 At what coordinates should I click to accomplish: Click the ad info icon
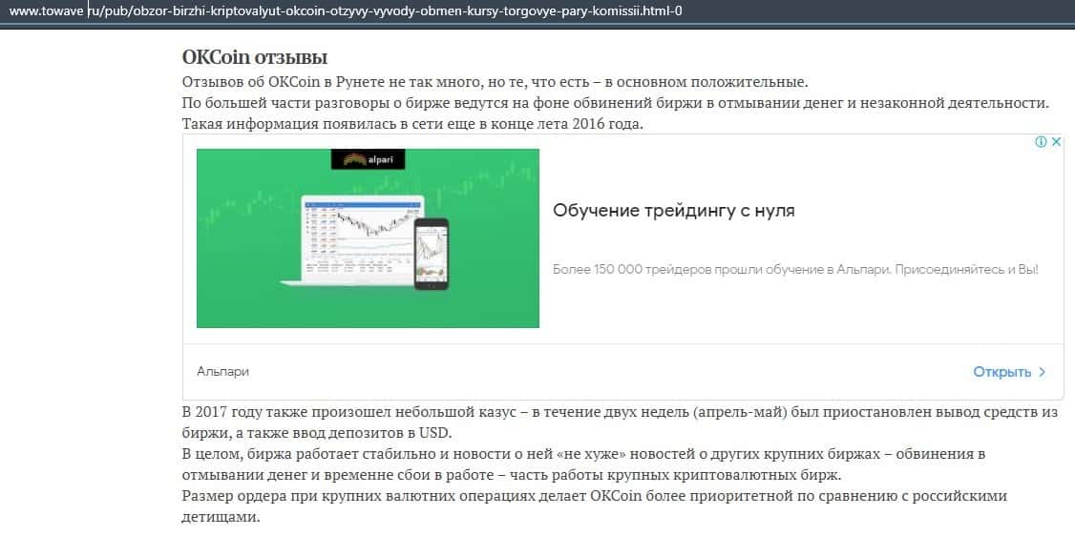pos(1041,142)
